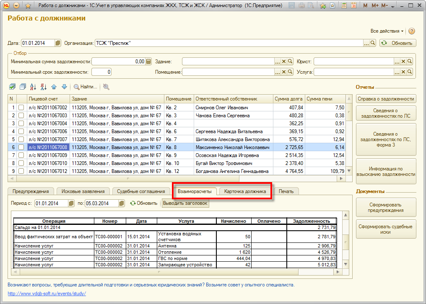Viewport: 426px width, 304px height.
Task: Switch to the Судебные соглашения tab
Action: tap(141, 191)
